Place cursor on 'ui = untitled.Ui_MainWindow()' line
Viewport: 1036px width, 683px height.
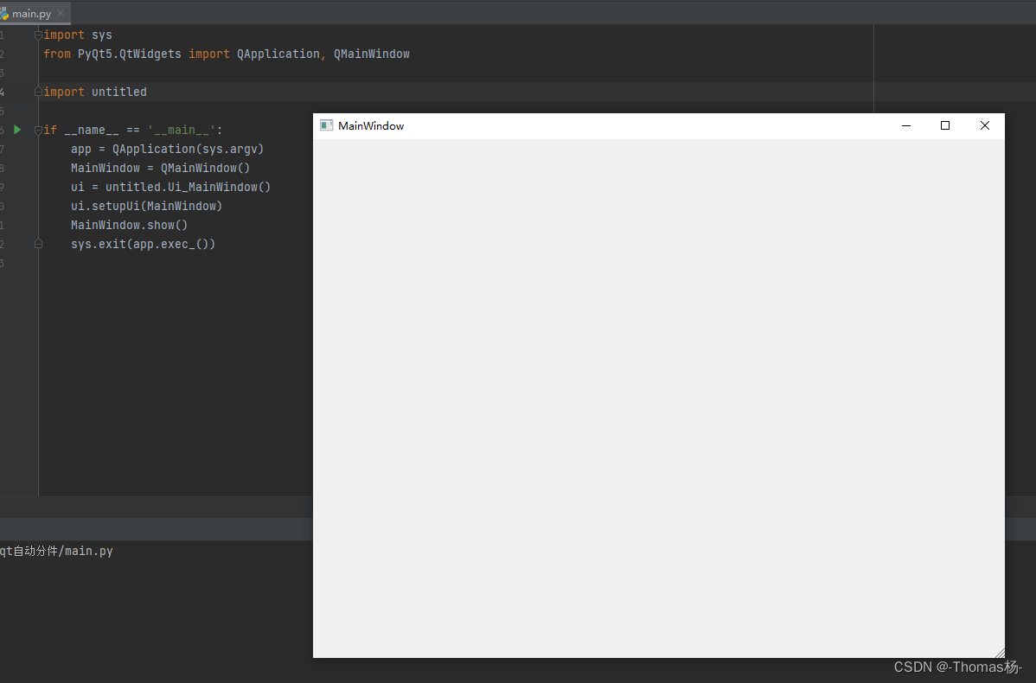click(x=170, y=187)
